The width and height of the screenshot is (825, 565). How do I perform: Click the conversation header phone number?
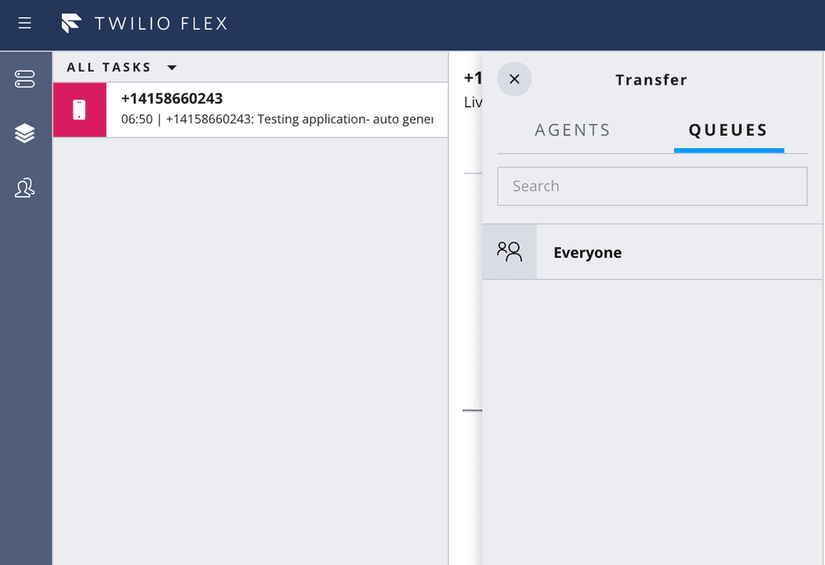474,78
